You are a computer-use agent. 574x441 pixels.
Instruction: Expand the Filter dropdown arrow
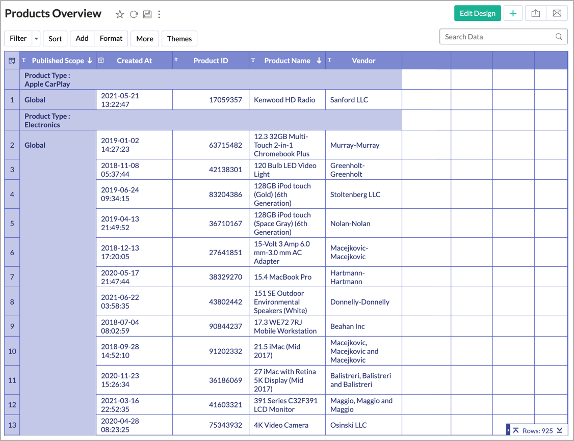tap(36, 39)
